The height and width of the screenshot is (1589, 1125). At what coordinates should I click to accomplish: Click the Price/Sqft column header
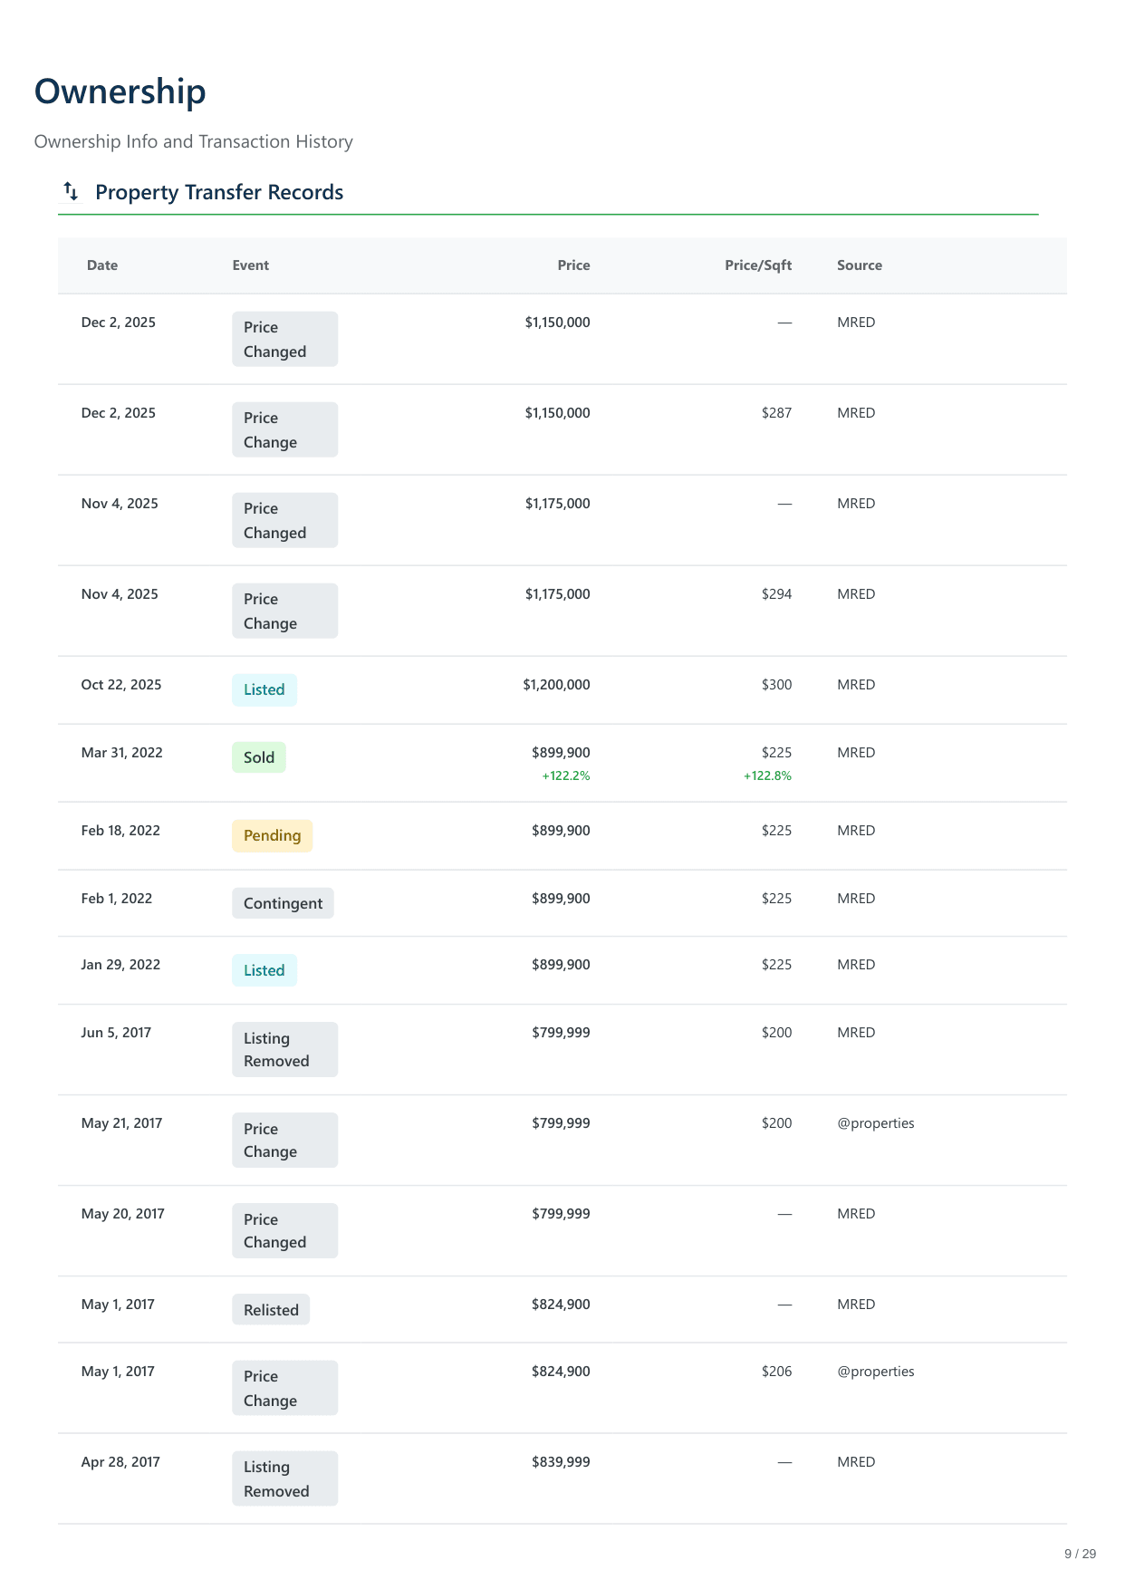[x=757, y=265]
